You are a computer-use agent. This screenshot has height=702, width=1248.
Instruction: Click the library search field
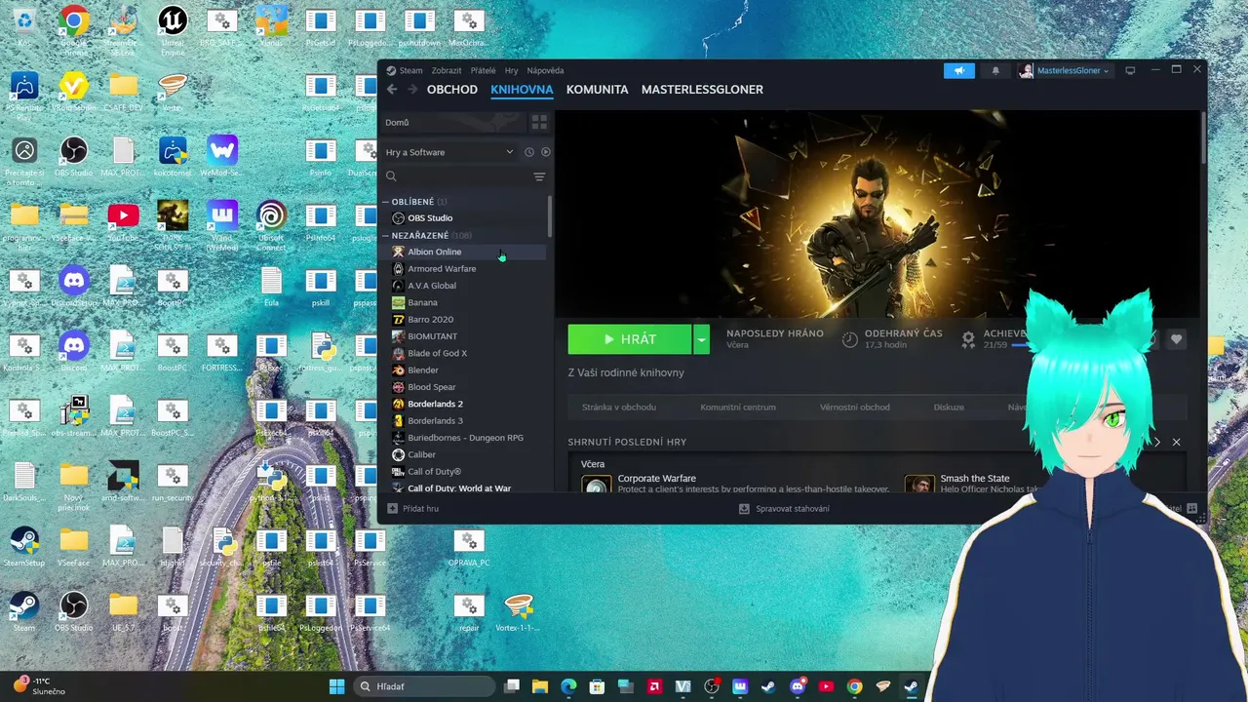[x=456, y=176]
